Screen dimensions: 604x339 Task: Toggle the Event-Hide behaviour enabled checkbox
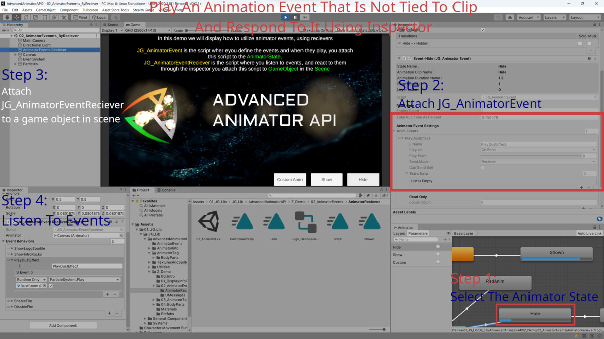(x=410, y=59)
